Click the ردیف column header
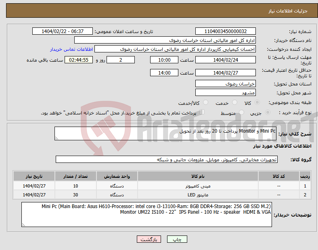318x250 pixels. 305,176
